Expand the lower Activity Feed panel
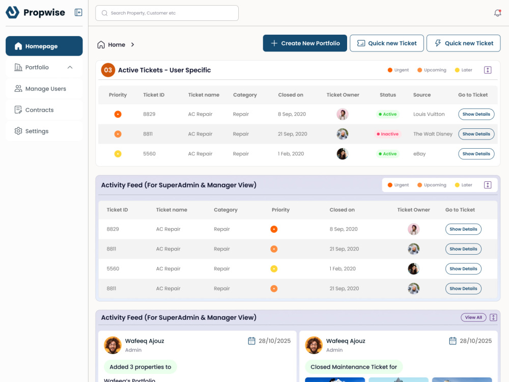This screenshot has height=382, width=509. (x=493, y=317)
